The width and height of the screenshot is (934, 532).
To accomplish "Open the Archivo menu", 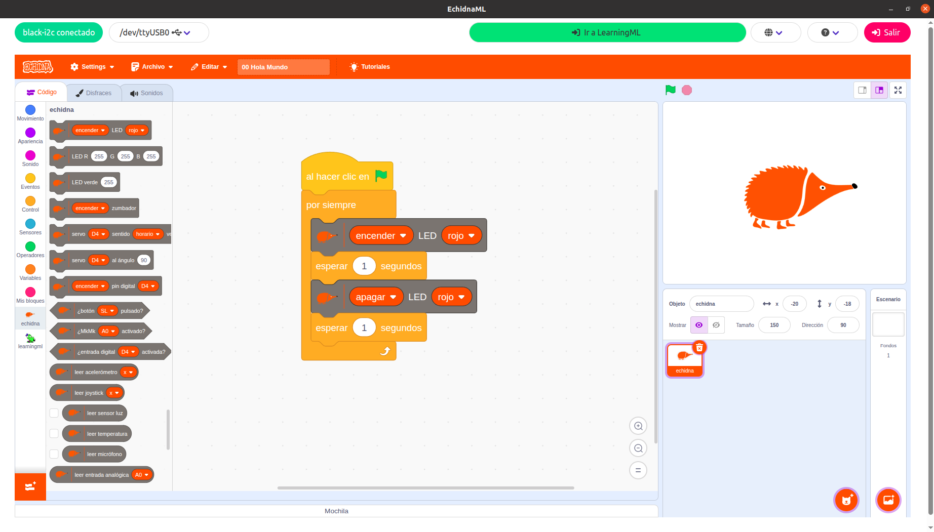I will coord(151,66).
